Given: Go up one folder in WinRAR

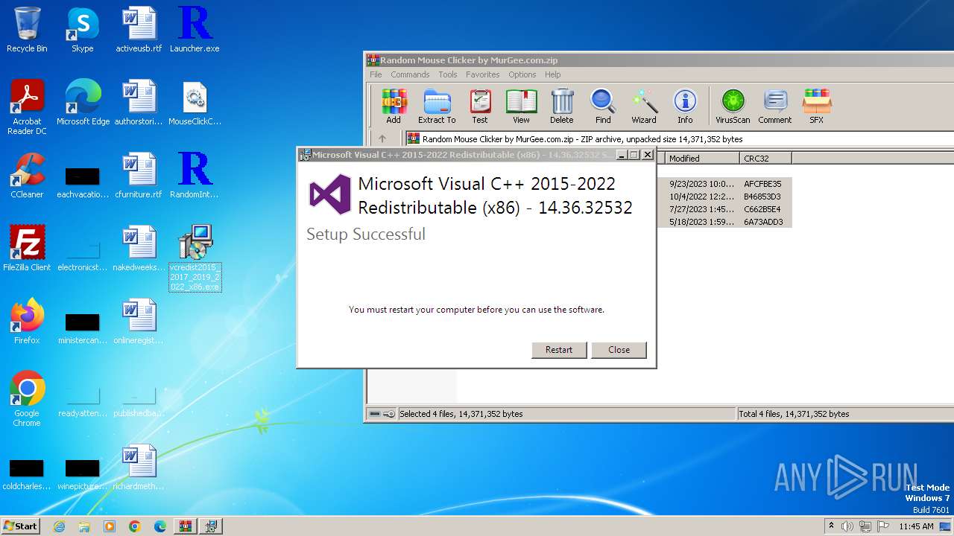Looking at the screenshot, I should (x=382, y=138).
